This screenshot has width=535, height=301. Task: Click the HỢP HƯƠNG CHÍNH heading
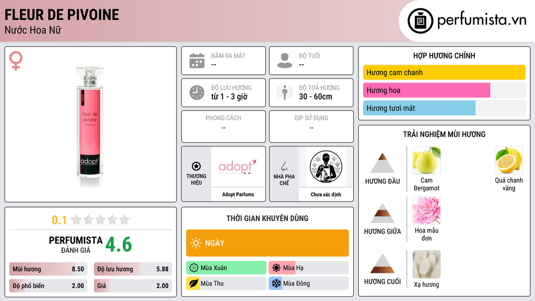point(444,55)
